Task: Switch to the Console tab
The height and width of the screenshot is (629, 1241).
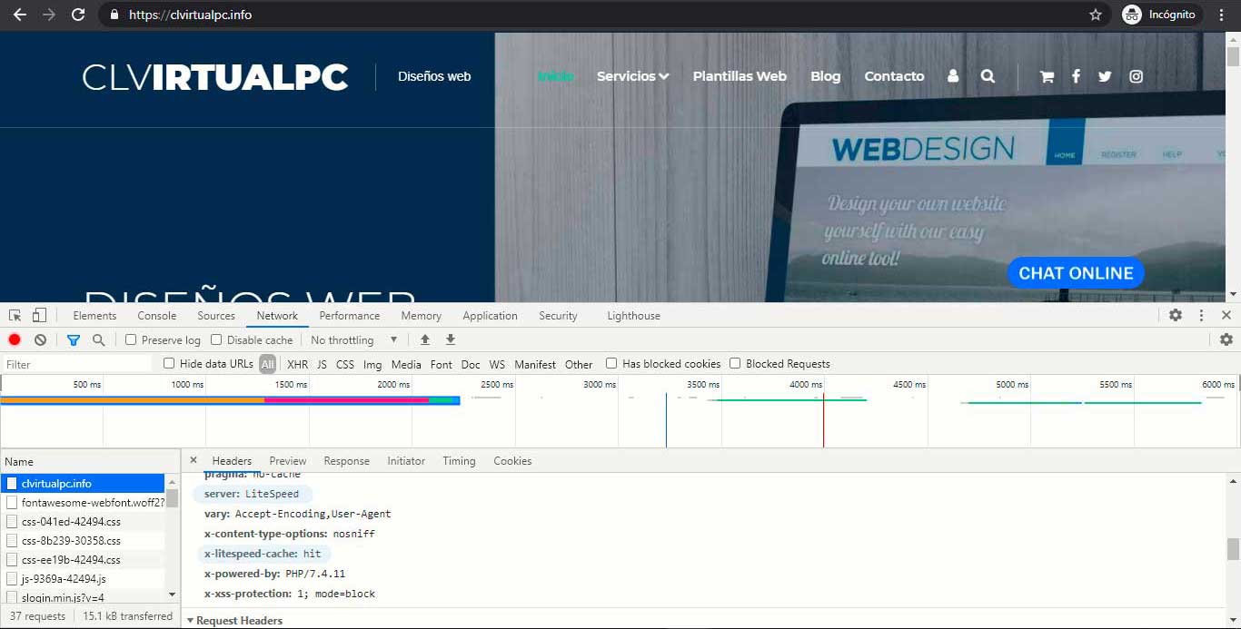Action: point(157,316)
